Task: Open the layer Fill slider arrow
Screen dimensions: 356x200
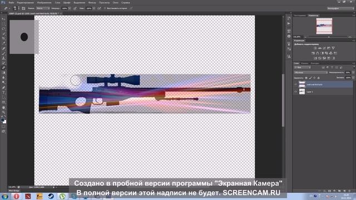Action: tap(353, 78)
